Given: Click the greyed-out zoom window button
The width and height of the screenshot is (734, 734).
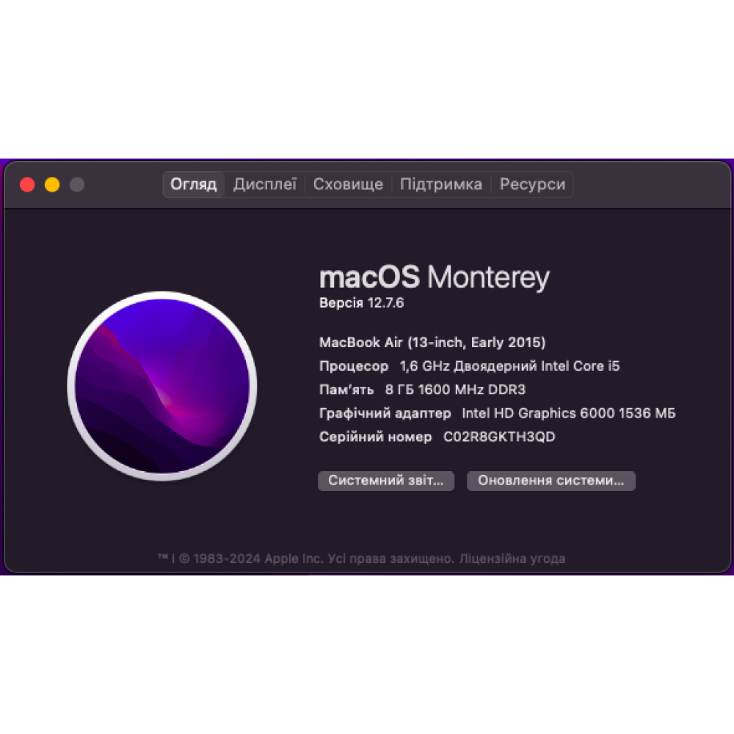Looking at the screenshot, I should (77, 184).
